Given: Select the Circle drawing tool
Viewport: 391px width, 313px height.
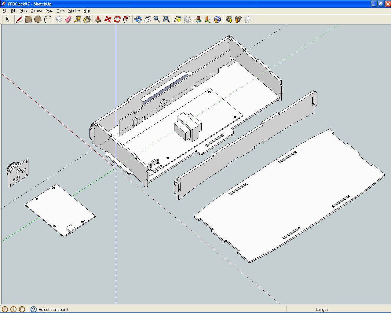Looking at the screenshot, I should pos(38,19).
